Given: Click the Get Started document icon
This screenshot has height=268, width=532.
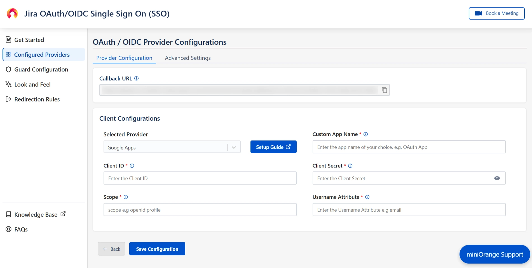Looking at the screenshot, I should pos(8,40).
